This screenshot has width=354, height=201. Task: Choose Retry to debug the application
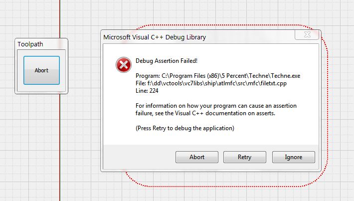pyautogui.click(x=245, y=157)
